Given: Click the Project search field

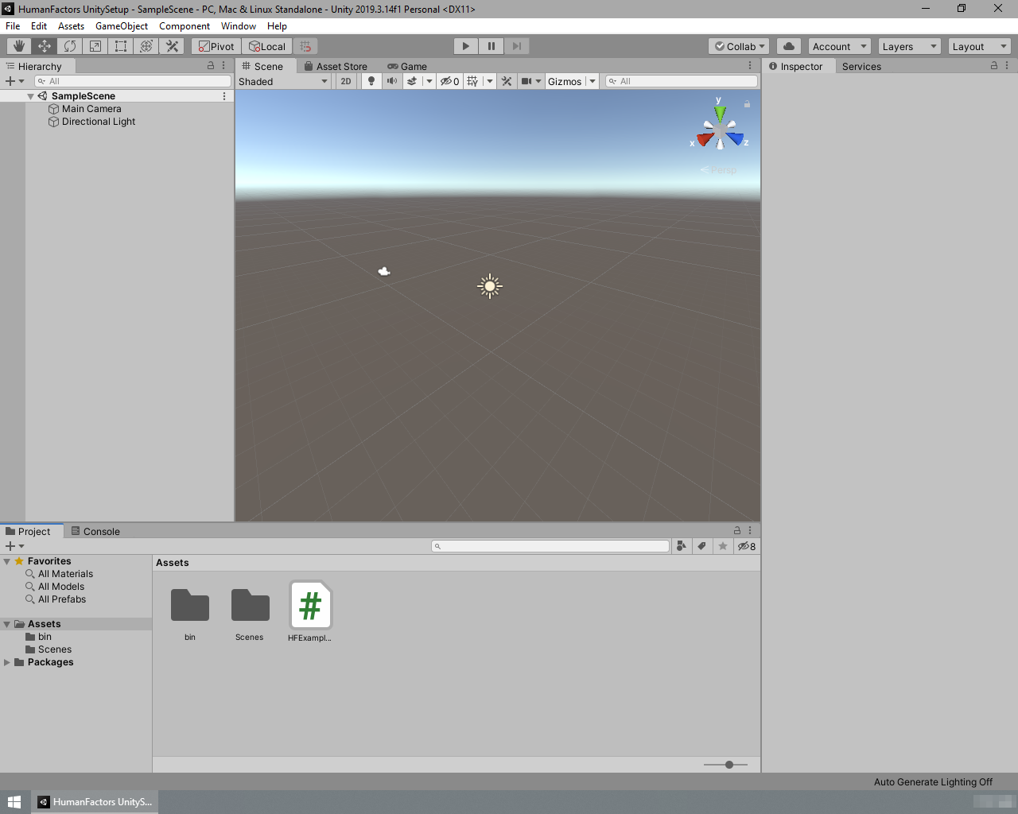Looking at the screenshot, I should 550,546.
